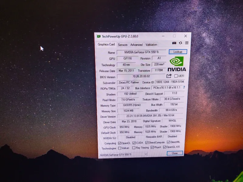The image size is (243, 182).
Task: Toggle the PhysX checkbox
Action: coord(152,147)
